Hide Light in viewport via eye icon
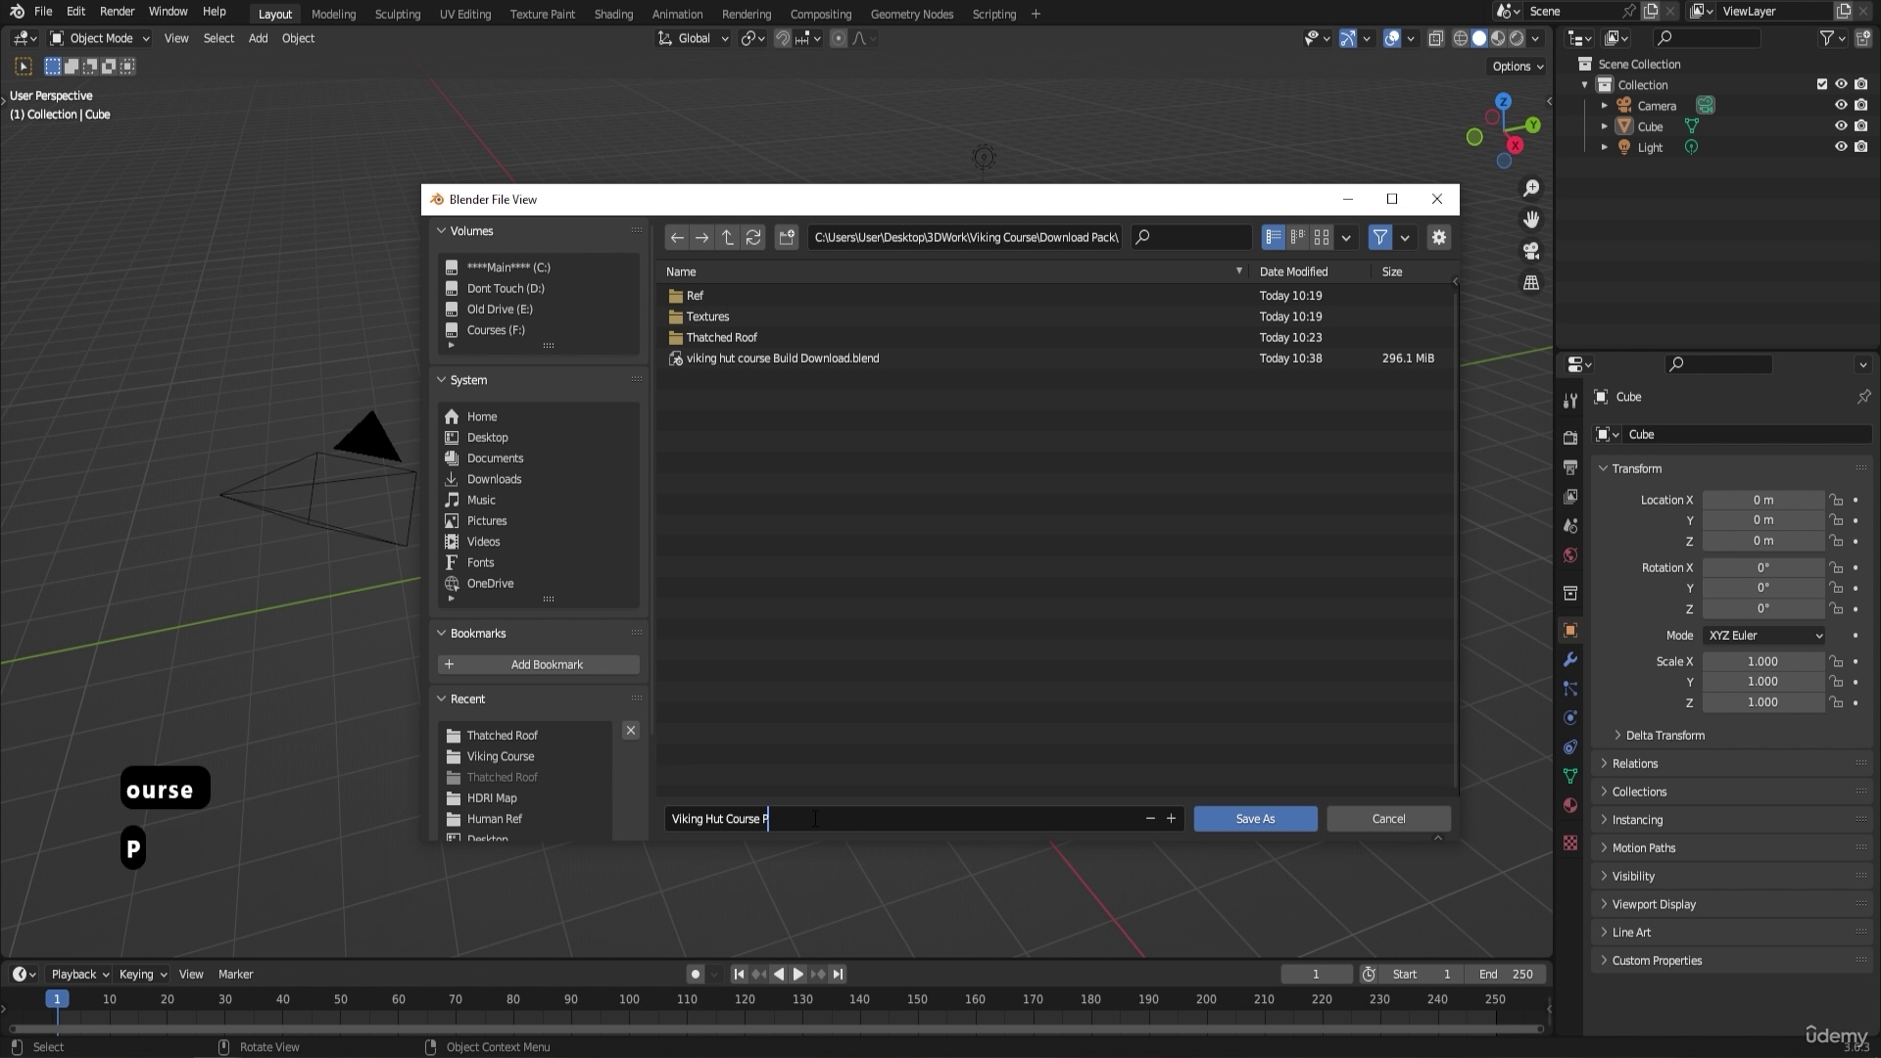Screen dimensions: 1881x1058 [1841, 147]
